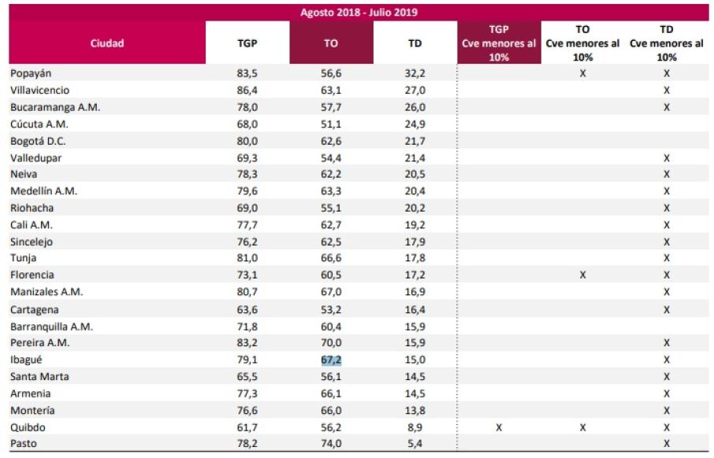Click the white TD column header
This screenshot has width=714, height=458.
tap(415, 43)
